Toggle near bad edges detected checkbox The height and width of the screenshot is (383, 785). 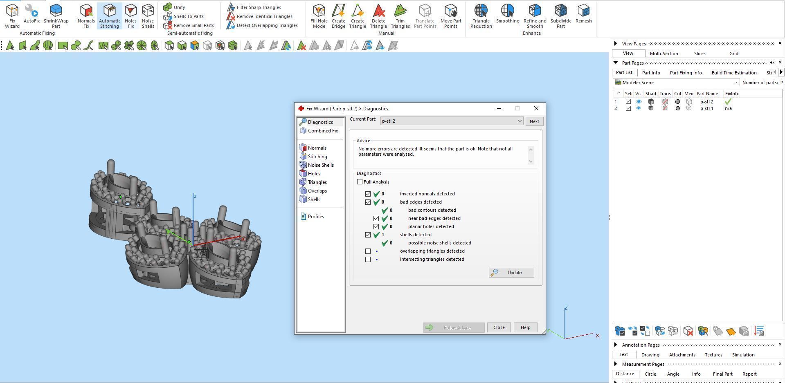coord(376,218)
